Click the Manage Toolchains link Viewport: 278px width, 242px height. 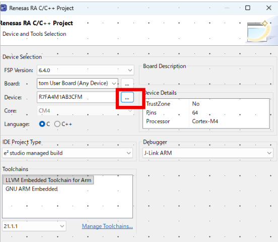(107, 226)
